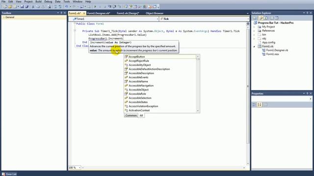Image resolution: width=314 pixels, height=176 pixels.
Task: Click the Undo arrow icon
Action: pos(67,6)
